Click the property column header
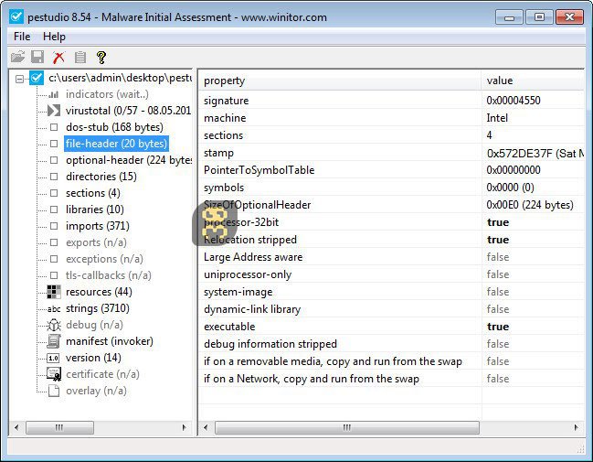The image size is (593, 462). point(340,81)
